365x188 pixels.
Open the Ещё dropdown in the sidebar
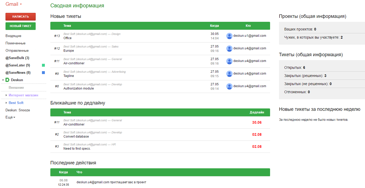tap(10, 117)
